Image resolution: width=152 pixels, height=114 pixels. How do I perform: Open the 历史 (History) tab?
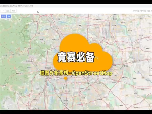(8, 11)
